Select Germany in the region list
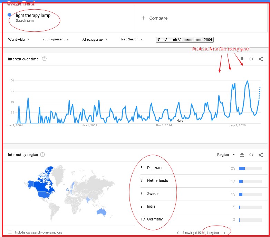 [x=155, y=219]
